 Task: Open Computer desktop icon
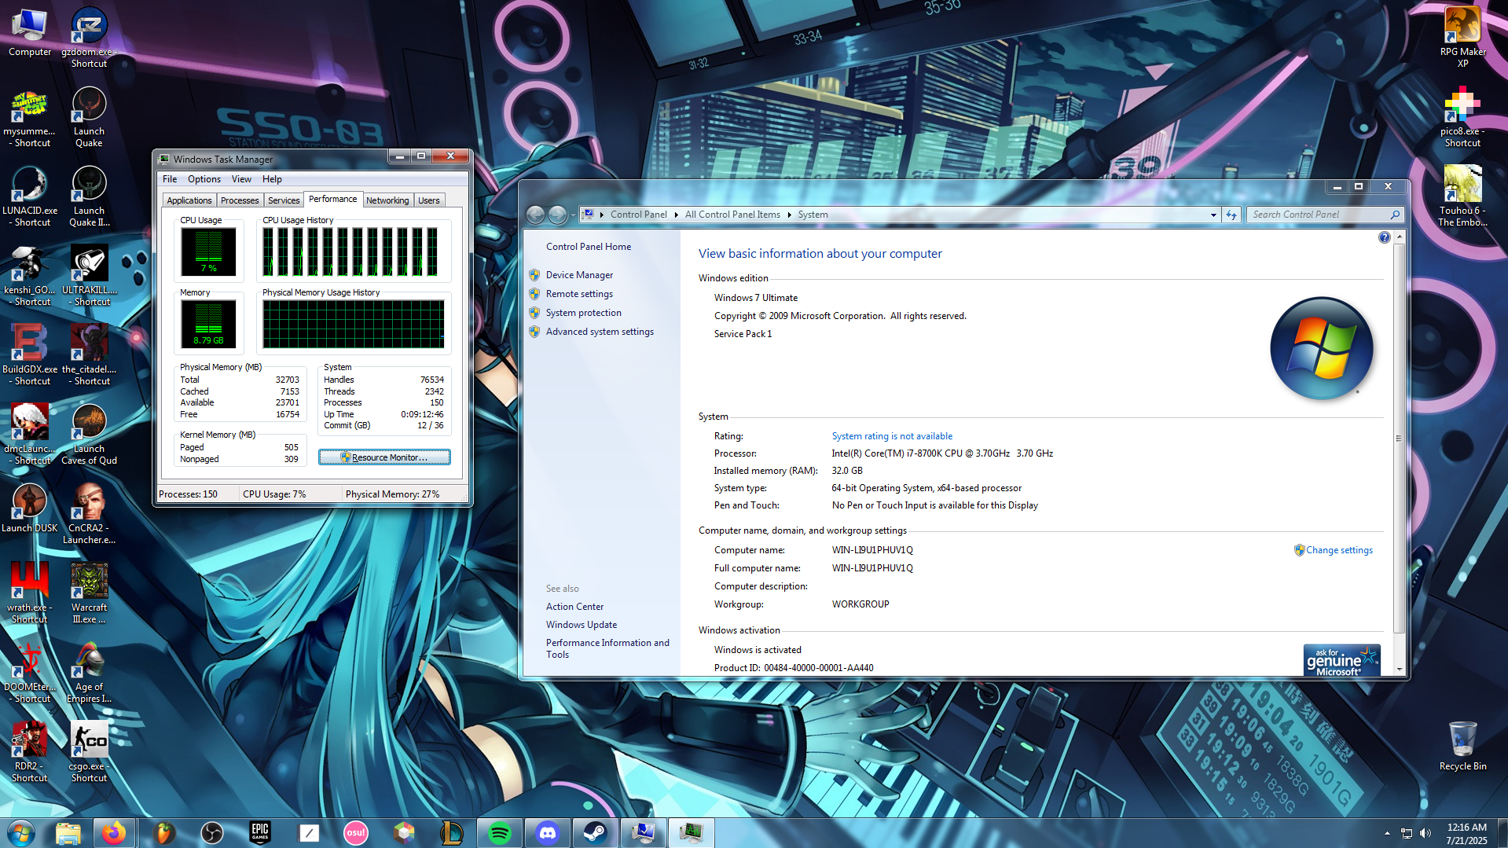30,33
